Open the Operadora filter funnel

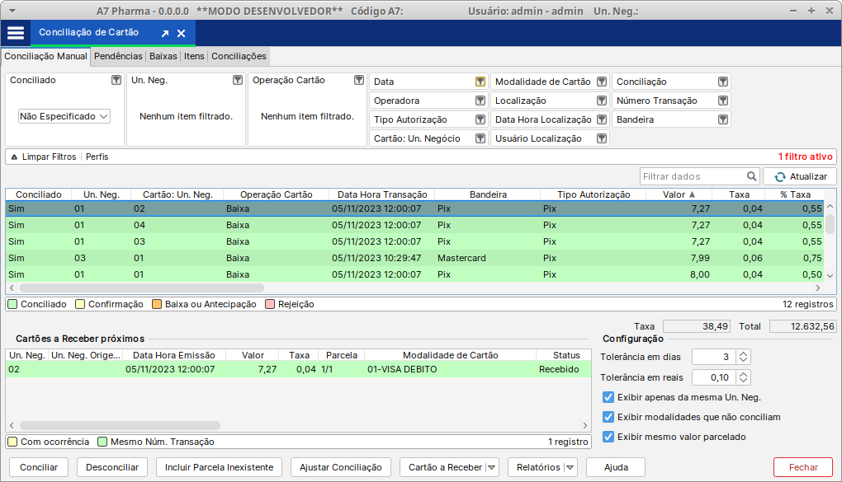click(x=480, y=101)
